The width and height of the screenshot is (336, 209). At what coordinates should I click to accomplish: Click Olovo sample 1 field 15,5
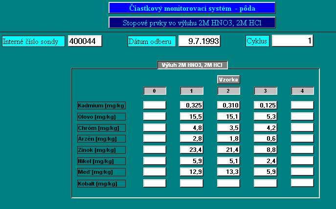click(192, 116)
